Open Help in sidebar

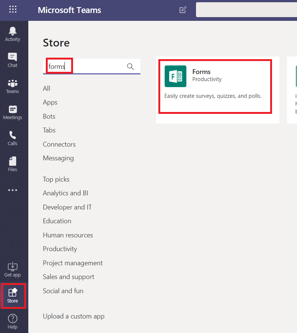[x=13, y=321]
